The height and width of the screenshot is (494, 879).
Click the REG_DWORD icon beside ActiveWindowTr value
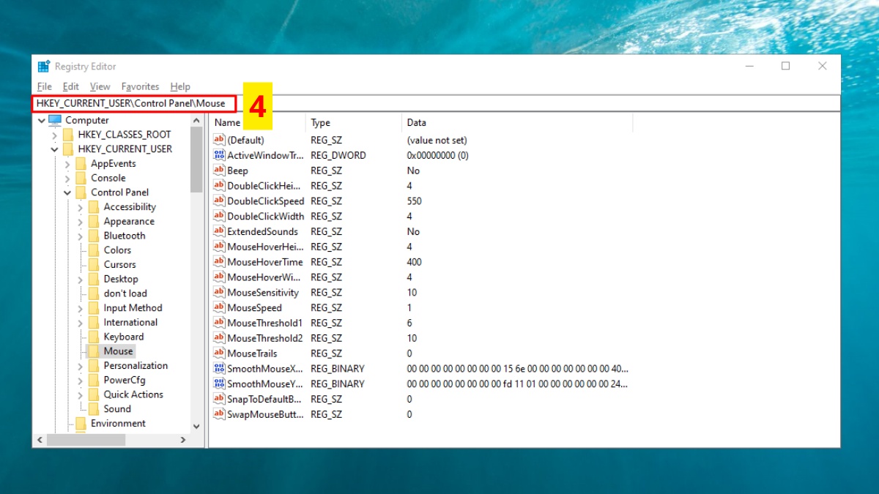point(218,154)
